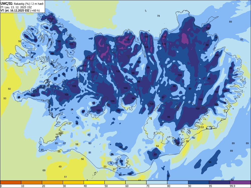Click the light green 60–70 legend swatch
Image resolution: width=251 pixels, height=188 pixels.
point(136,182)
